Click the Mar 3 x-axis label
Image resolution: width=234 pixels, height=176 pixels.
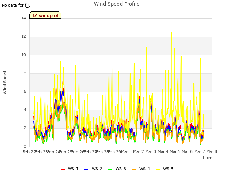[x=151, y=151]
